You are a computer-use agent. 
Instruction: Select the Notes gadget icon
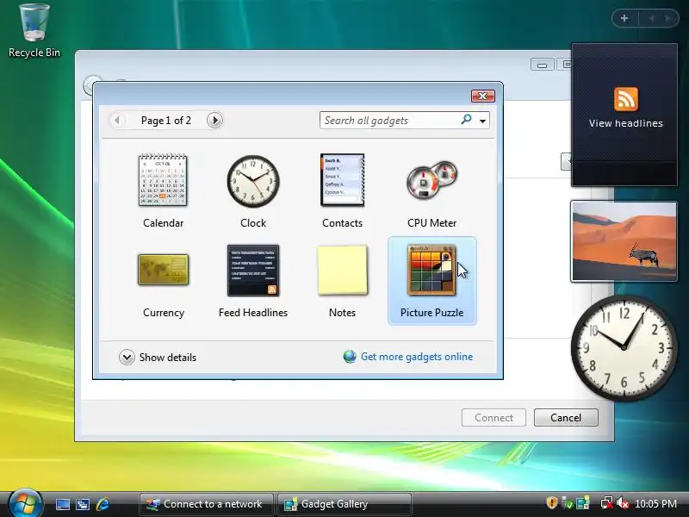(x=342, y=270)
